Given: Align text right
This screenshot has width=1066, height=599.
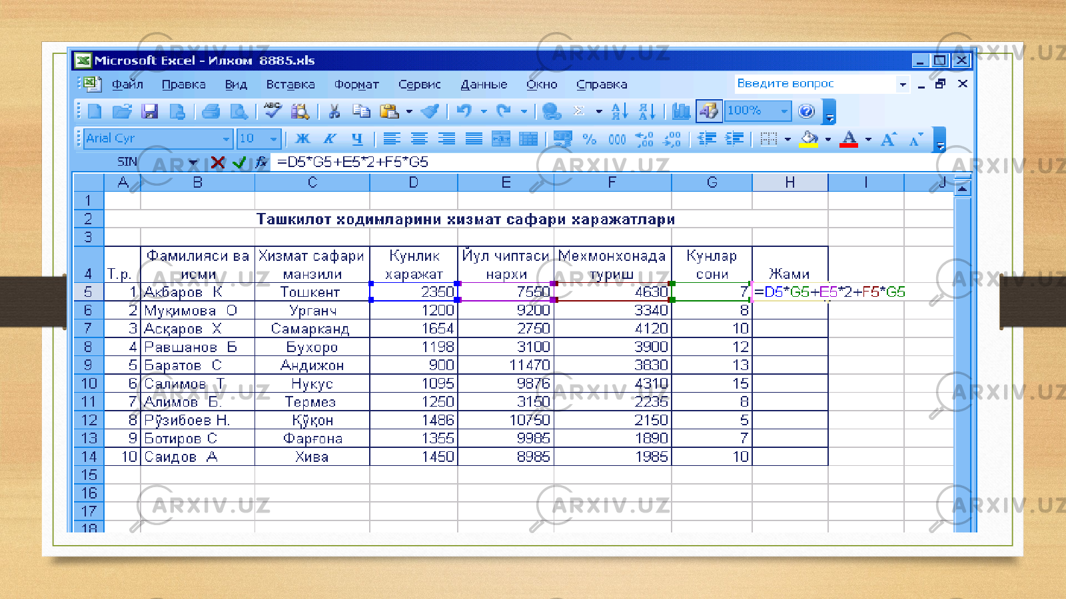Looking at the screenshot, I should pos(446,139).
